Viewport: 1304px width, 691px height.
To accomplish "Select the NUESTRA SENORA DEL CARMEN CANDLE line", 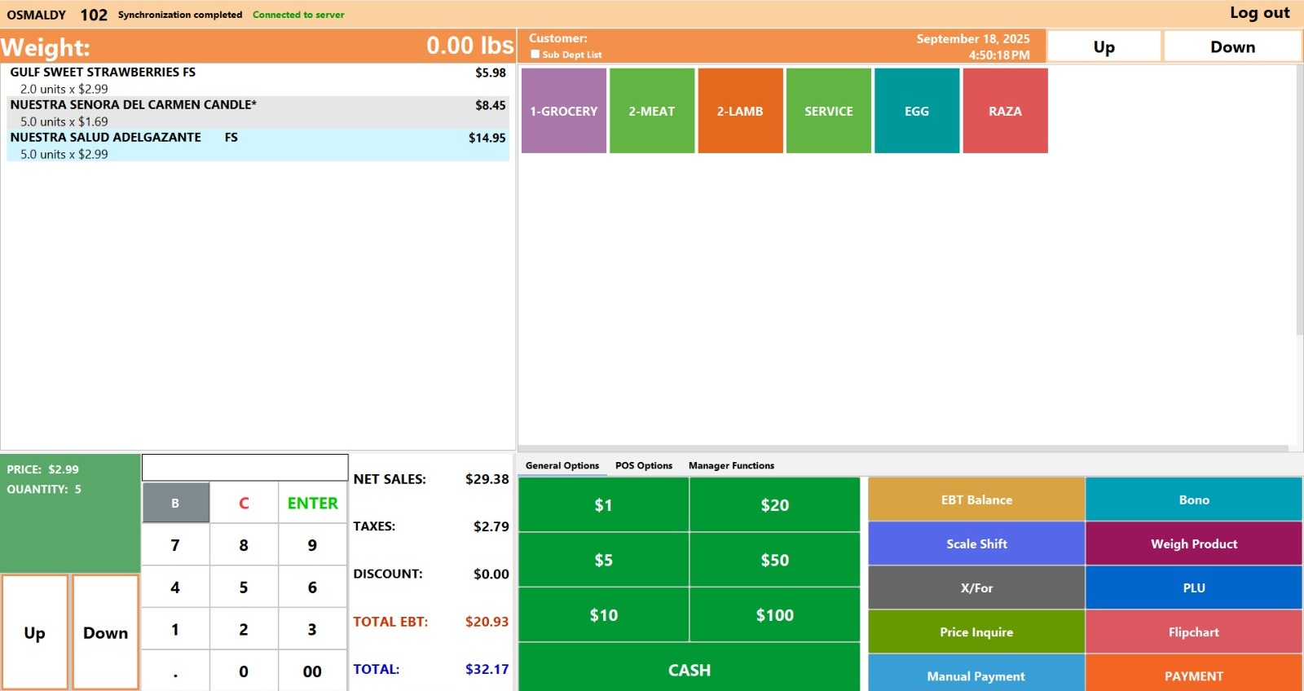I will point(258,112).
